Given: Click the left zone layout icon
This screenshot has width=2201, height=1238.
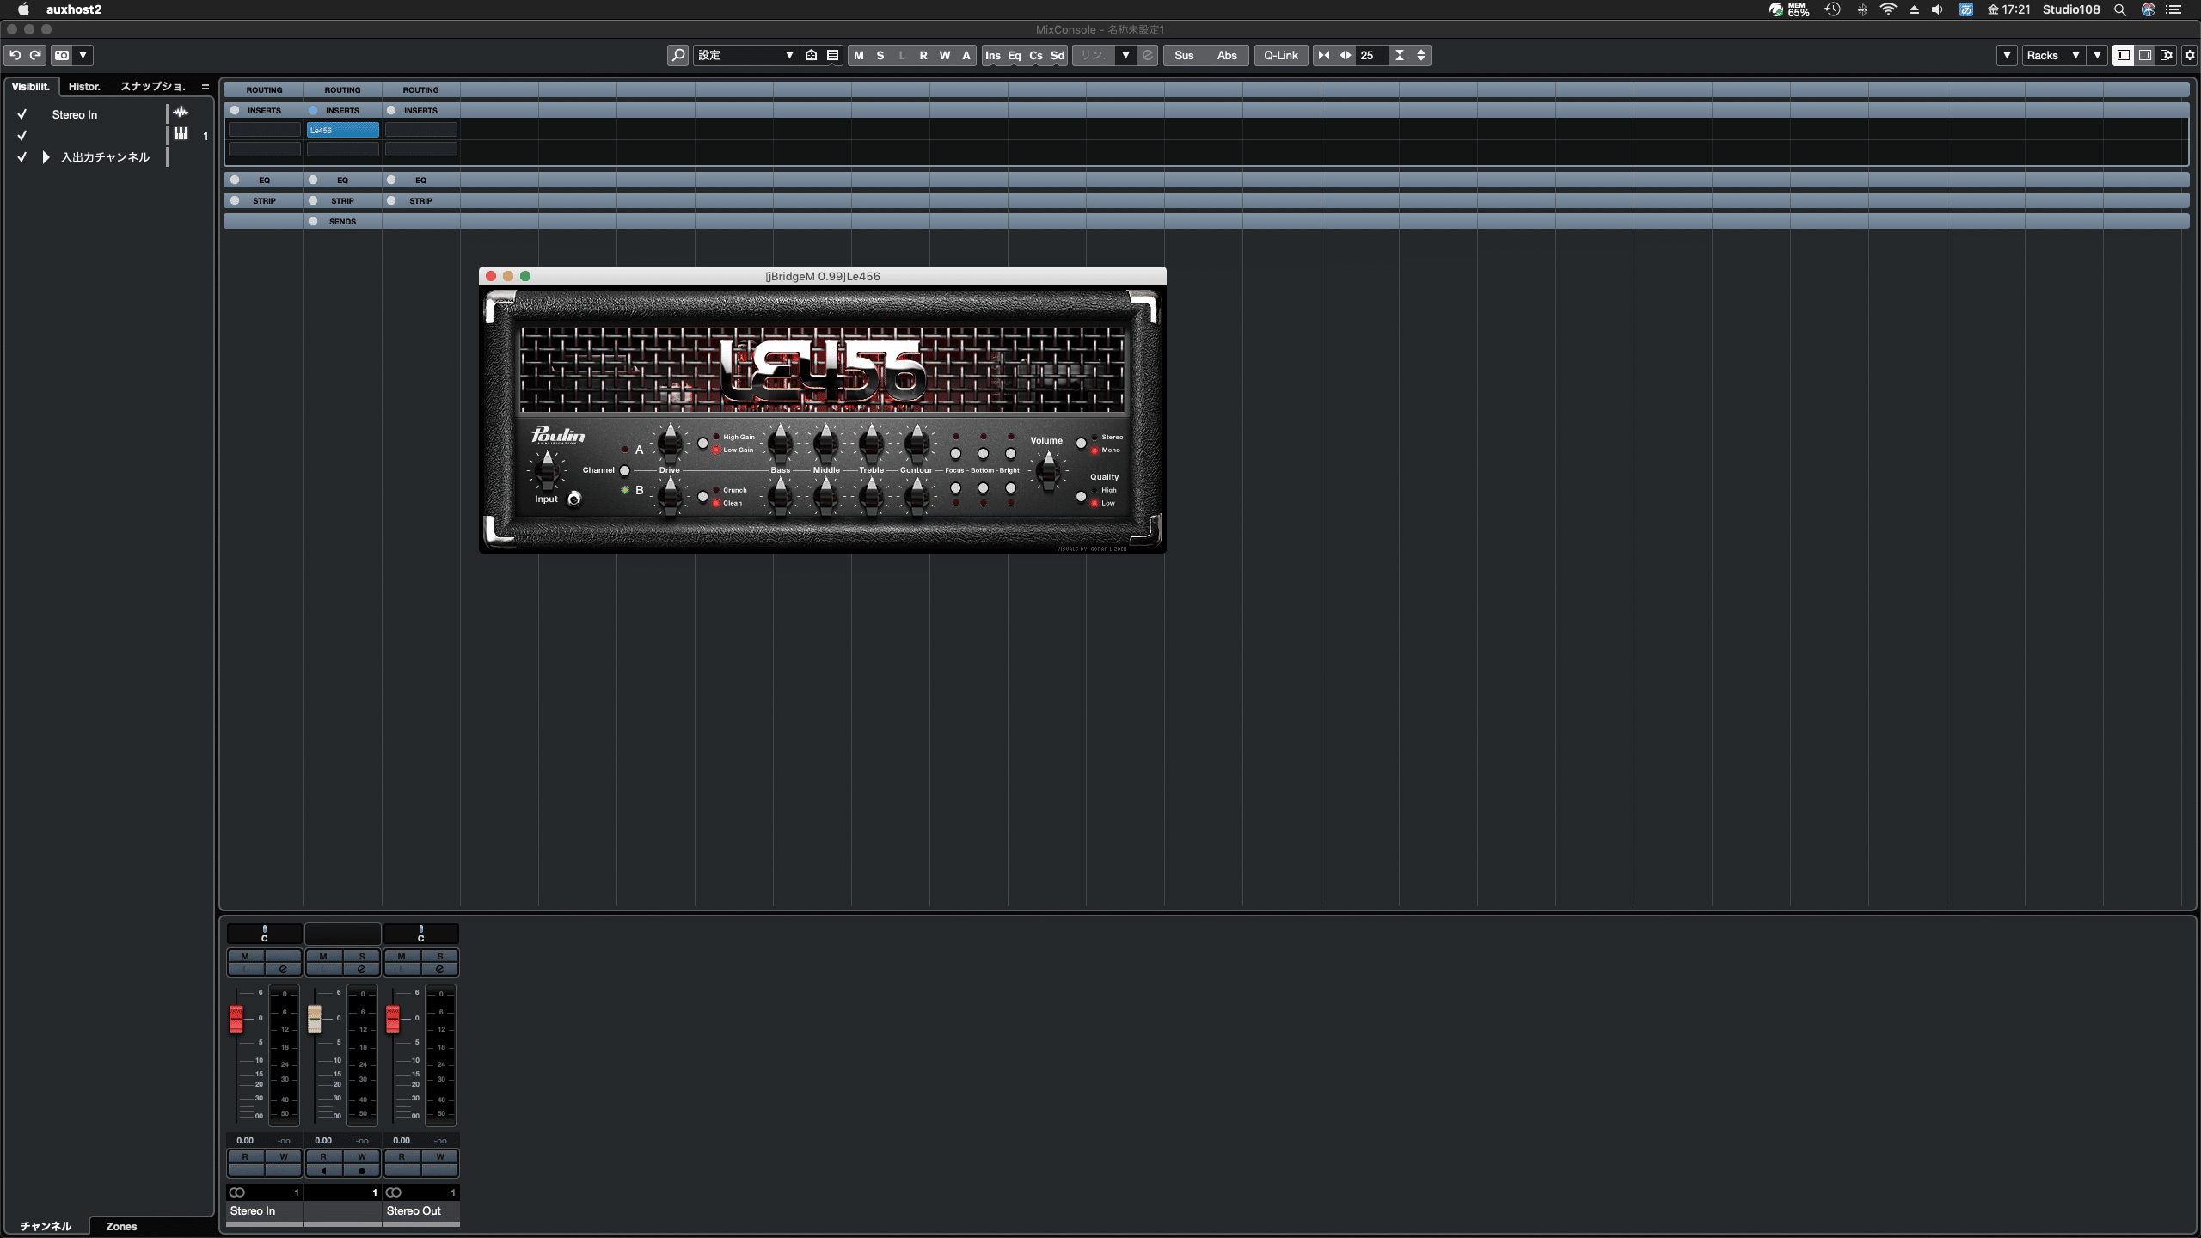Looking at the screenshot, I should tap(2124, 55).
